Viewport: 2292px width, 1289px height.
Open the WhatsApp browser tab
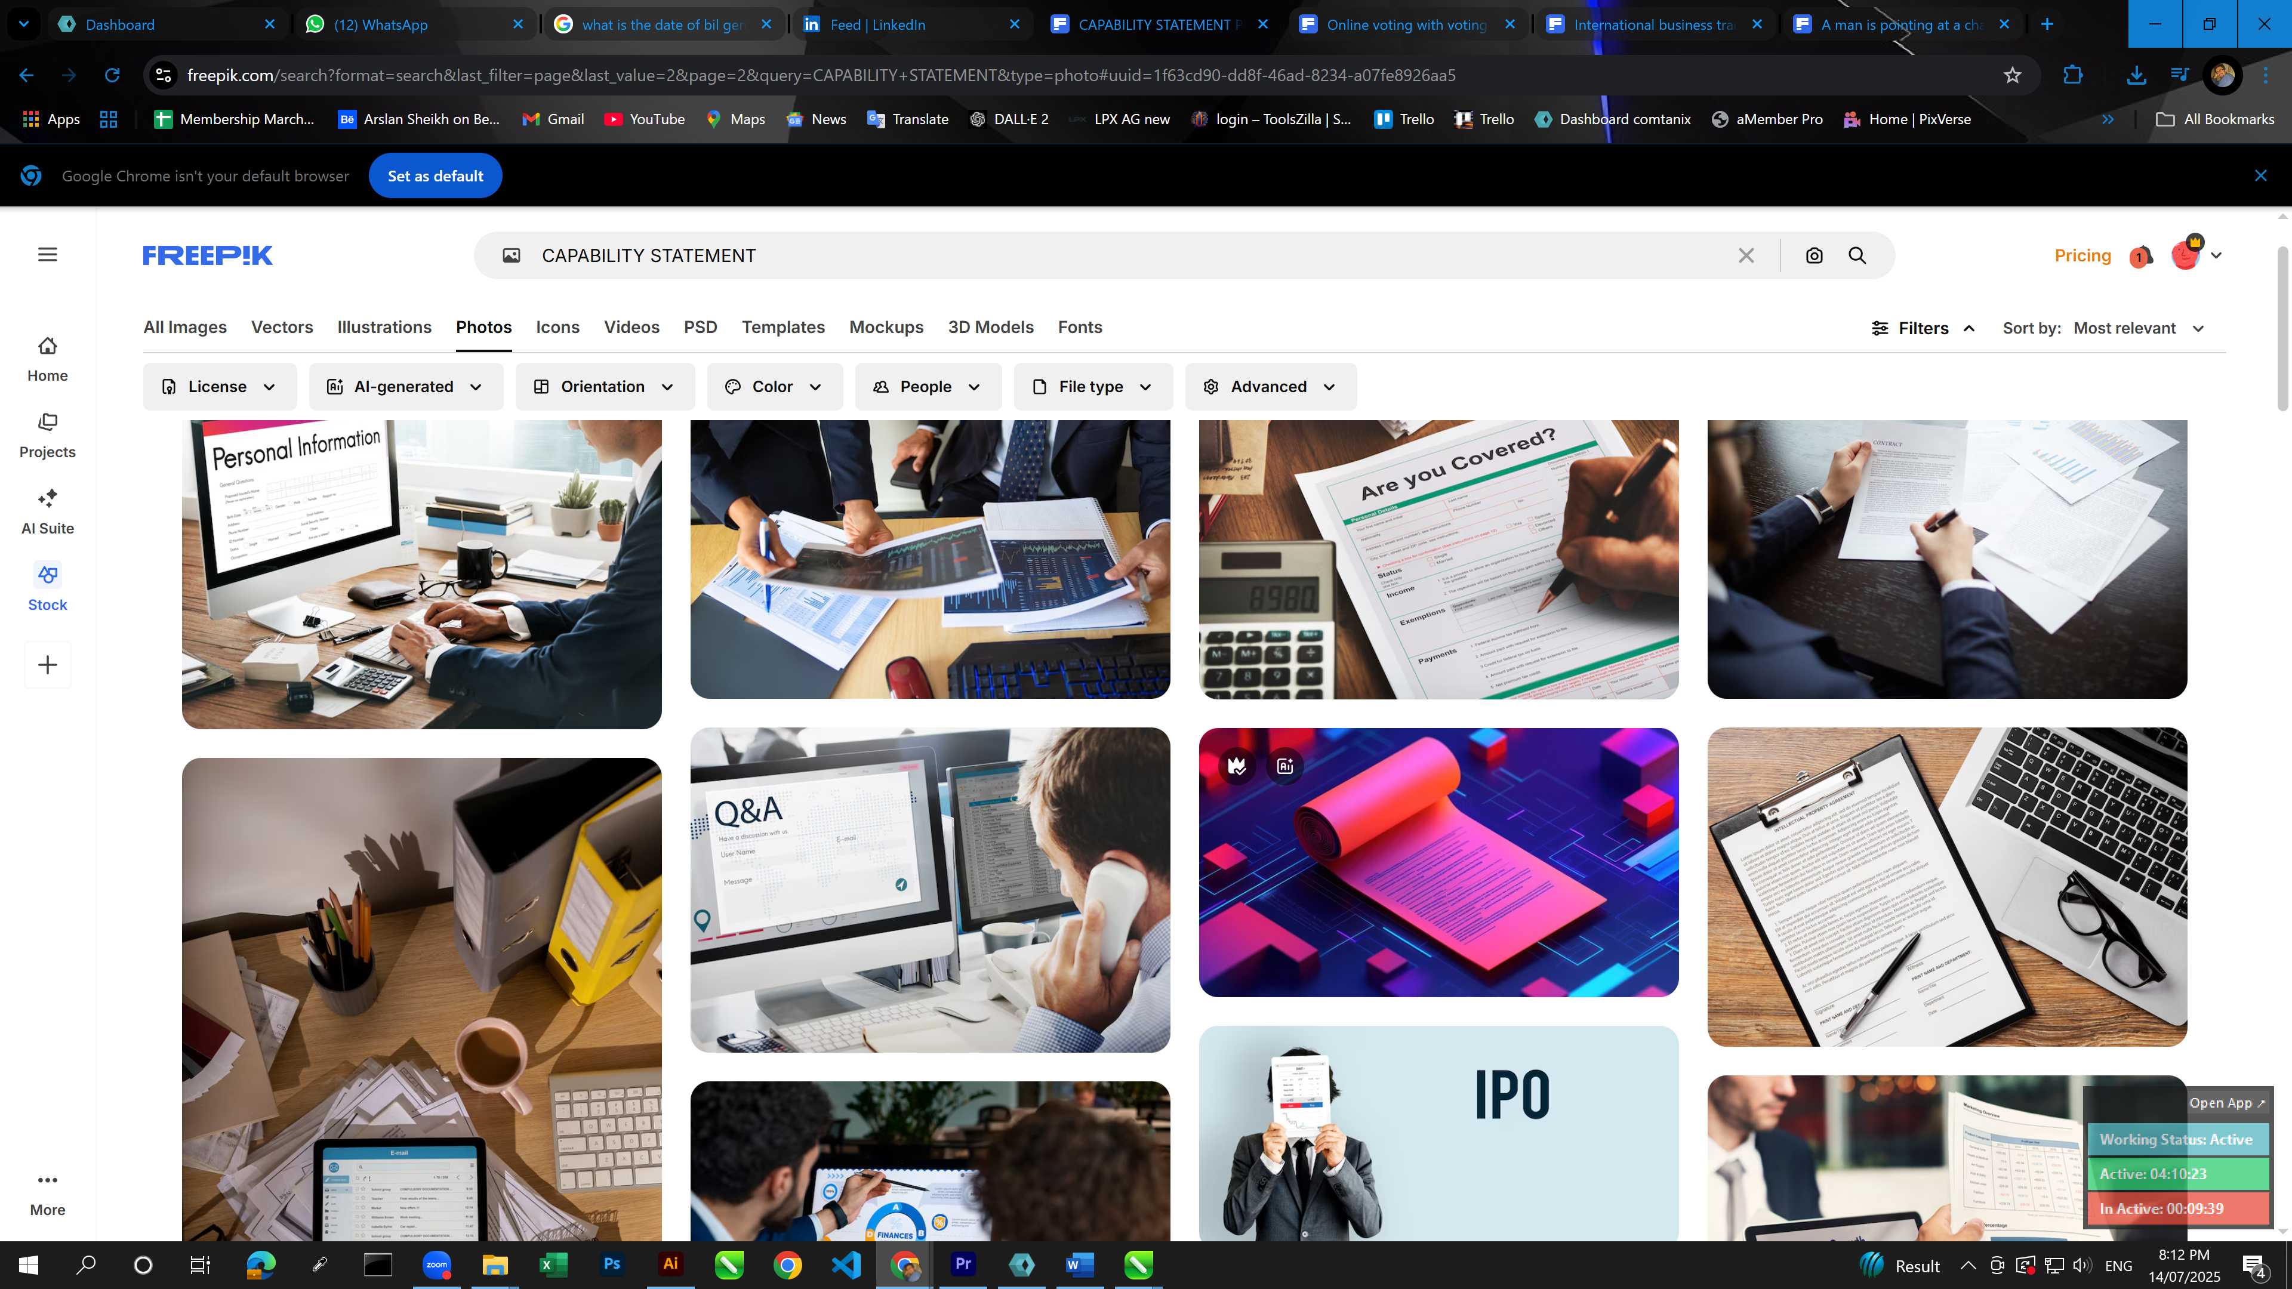(415, 25)
